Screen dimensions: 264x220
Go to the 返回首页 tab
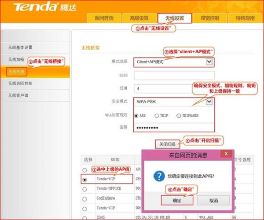click(104, 18)
